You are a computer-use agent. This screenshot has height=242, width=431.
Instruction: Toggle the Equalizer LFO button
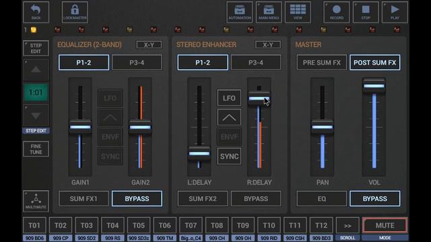(x=110, y=98)
